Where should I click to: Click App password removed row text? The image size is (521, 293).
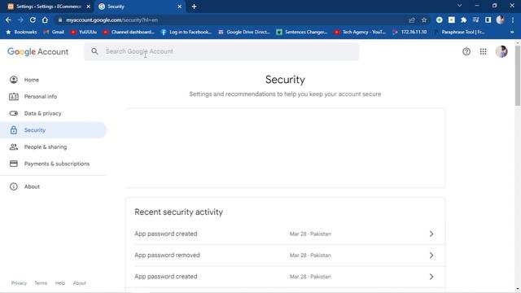[x=167, y=255]
